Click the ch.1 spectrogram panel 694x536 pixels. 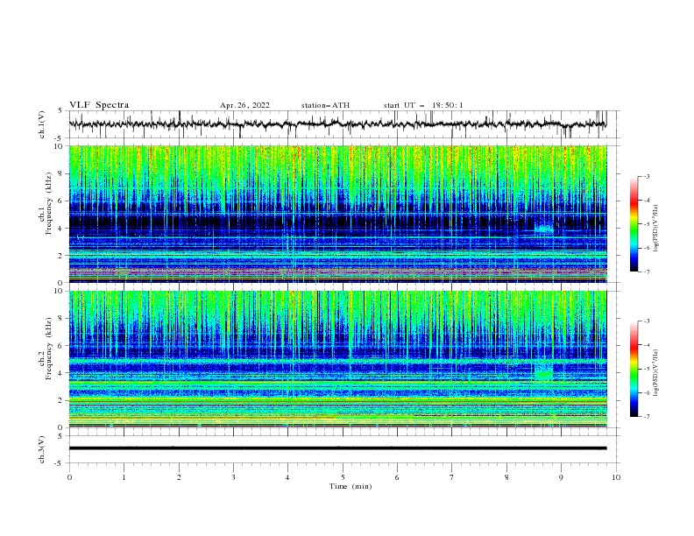[x=337, y=214]
